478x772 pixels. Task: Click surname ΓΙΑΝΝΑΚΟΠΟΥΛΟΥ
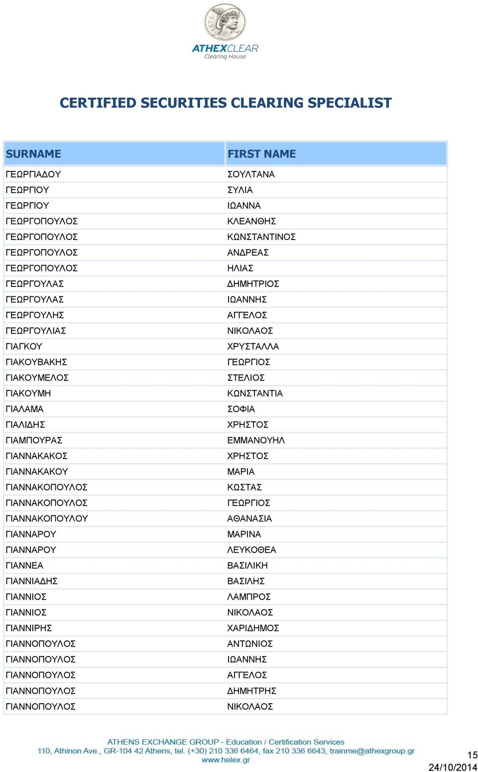coord(47,518)
